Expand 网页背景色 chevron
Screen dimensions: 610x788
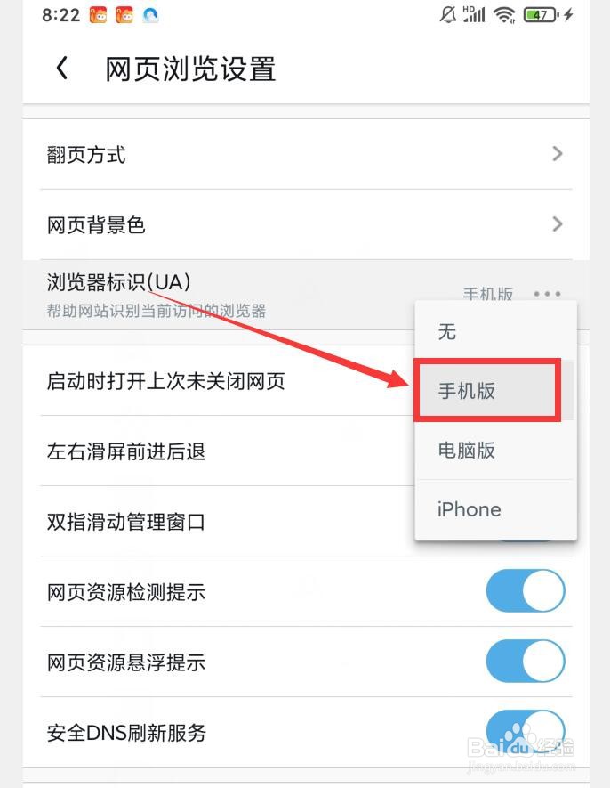557,224
